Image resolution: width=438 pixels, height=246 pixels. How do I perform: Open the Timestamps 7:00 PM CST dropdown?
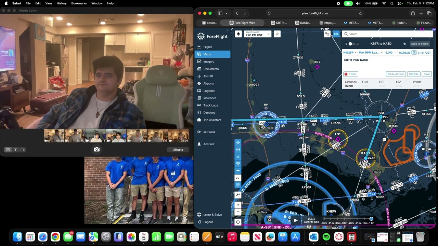click(258, 34)
